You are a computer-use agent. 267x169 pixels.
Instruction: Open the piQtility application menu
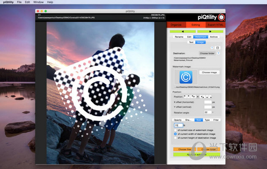click(x=8, y=2)
